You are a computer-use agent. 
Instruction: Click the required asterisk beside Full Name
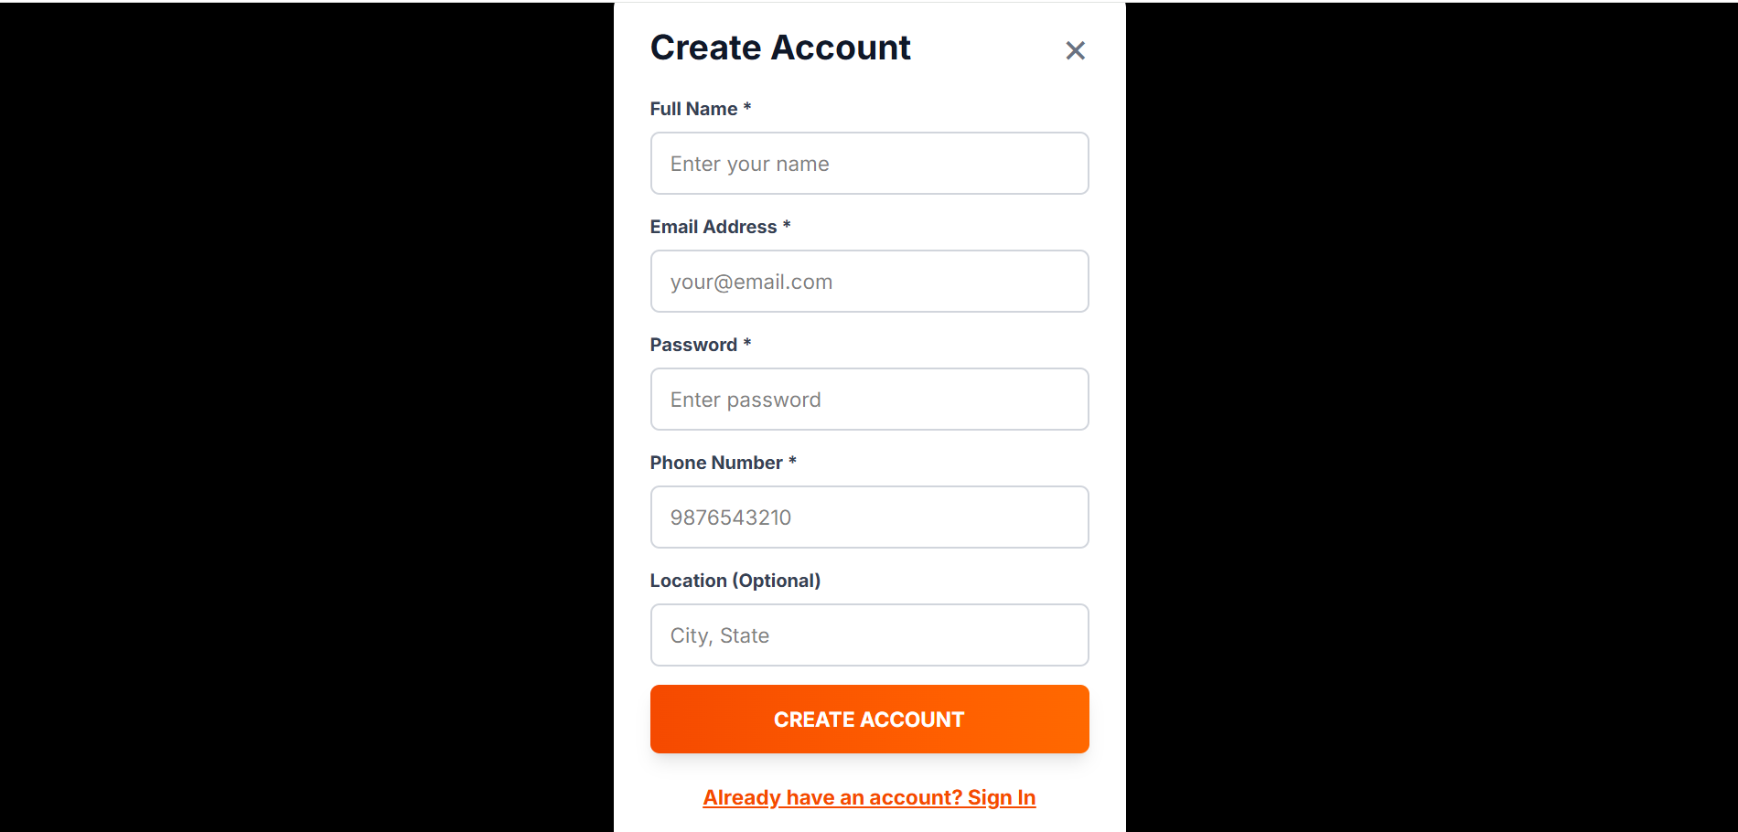(747, 108)
